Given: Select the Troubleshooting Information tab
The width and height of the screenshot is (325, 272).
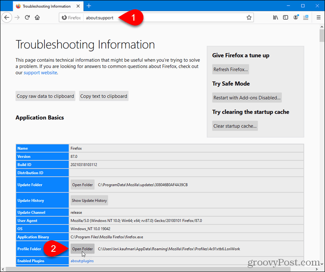Looking at the screenshot, I should [x=48, y=6].
